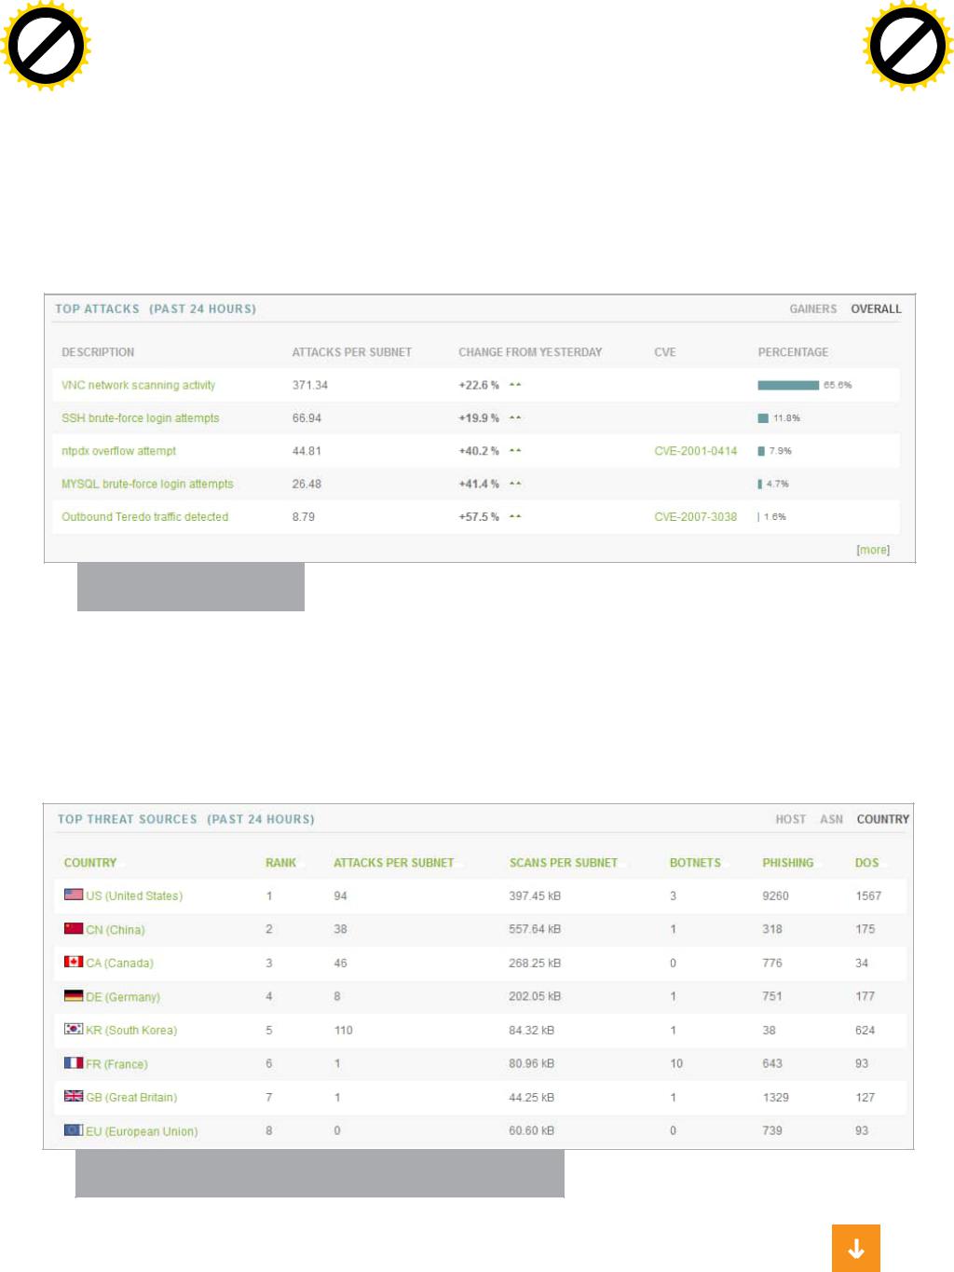Viewport: 954px width, 1272px height.
Task: Open CA (Canada) country link
Action: [x=119, y=964]
